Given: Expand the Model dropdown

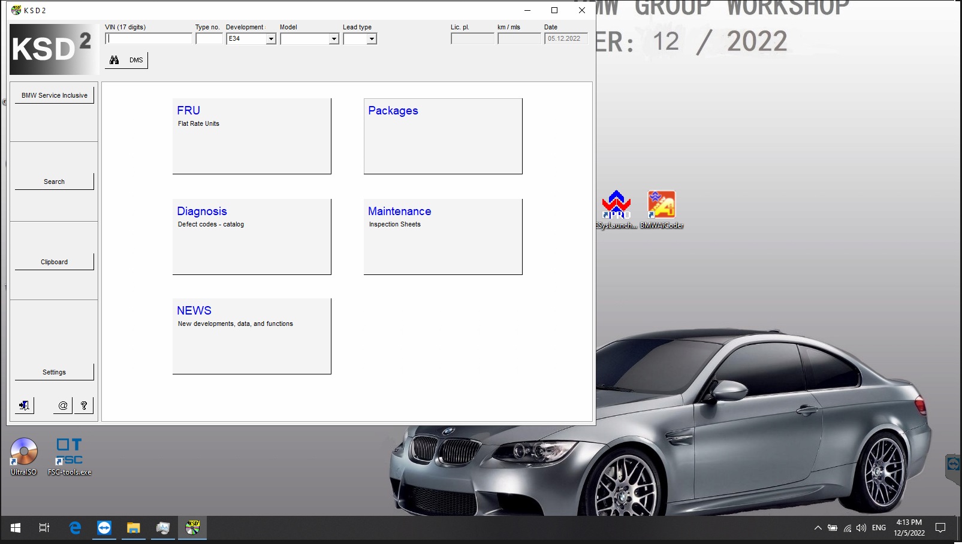Looking at the screenshot, I should point(334,39).
